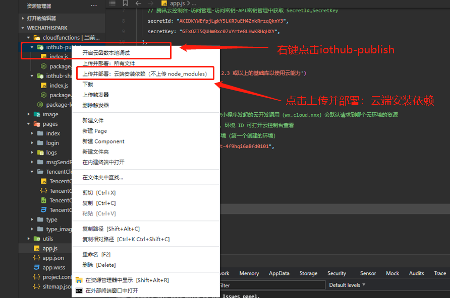Select 上传并部署：云端安装依赖 menu entry
This screenshot has height=298, width=450.
144,73
